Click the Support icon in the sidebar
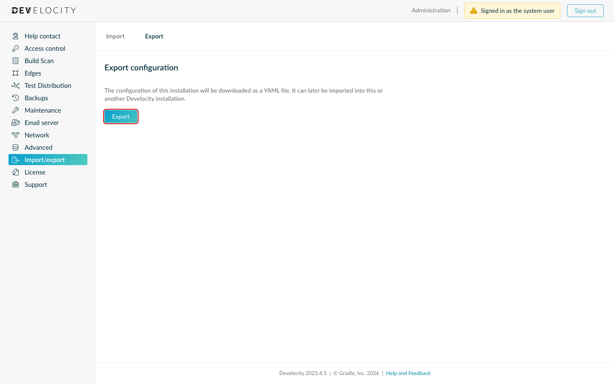The width and height of the screenshot is (614, 384). tap(16, 184)
